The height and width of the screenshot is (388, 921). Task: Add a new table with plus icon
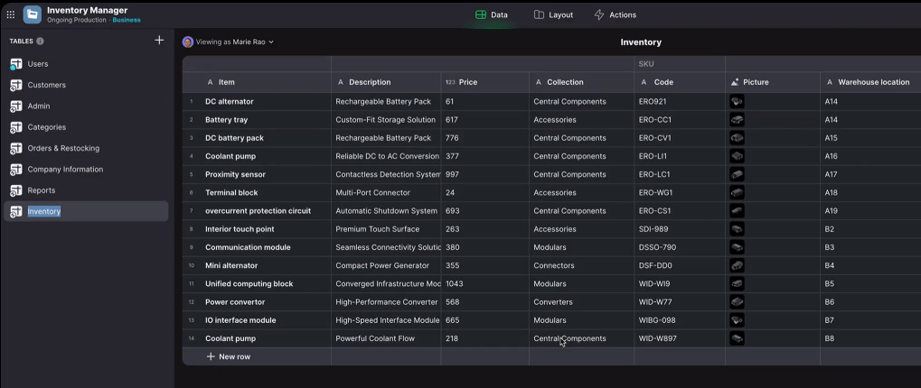[x=159, y=41]
